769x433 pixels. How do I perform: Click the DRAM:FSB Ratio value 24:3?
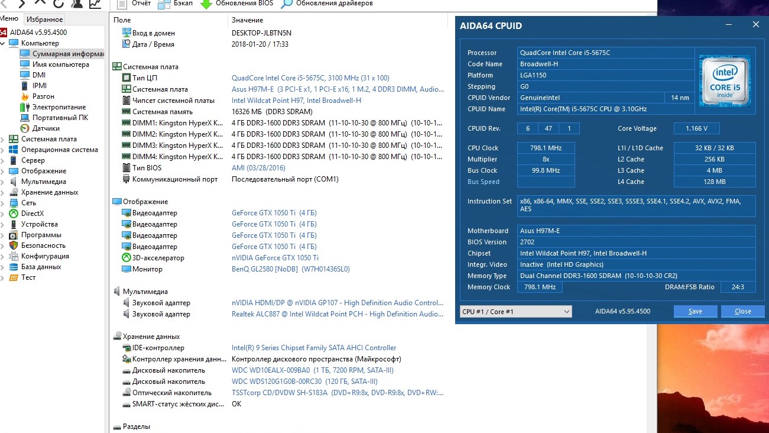click(x=738, y=287)
